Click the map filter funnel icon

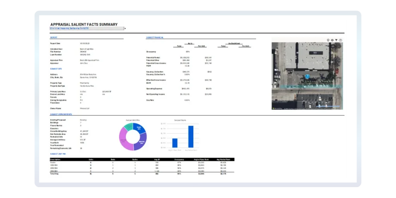pyautogui.click(x=336, y=40)
